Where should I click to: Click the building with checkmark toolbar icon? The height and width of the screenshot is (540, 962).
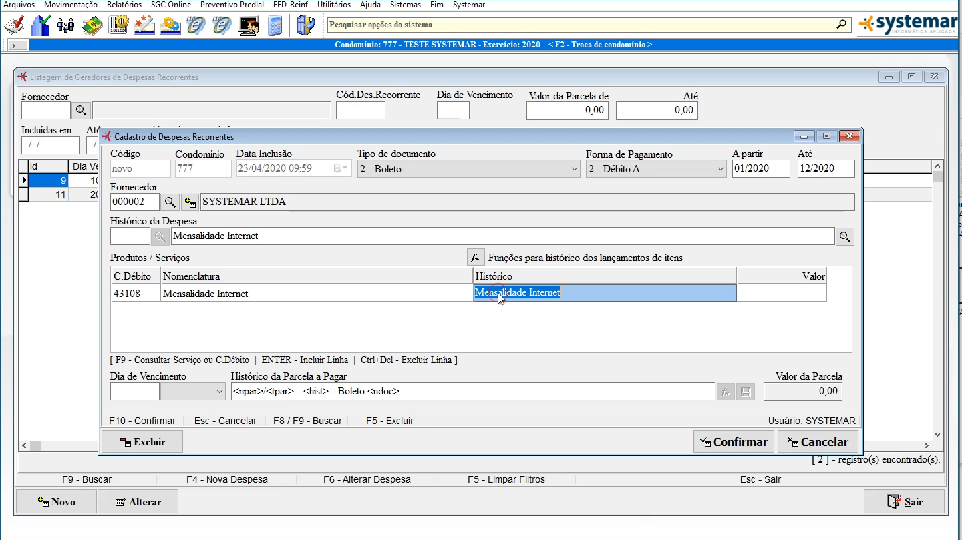pos(40,25)
